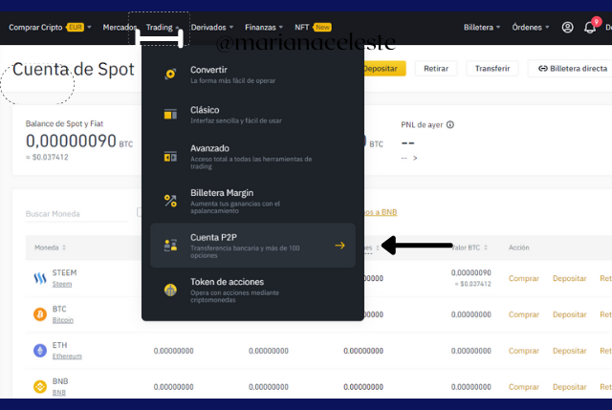Click the Convertir menu icon
Screen dimensions: 612x410
170,74
